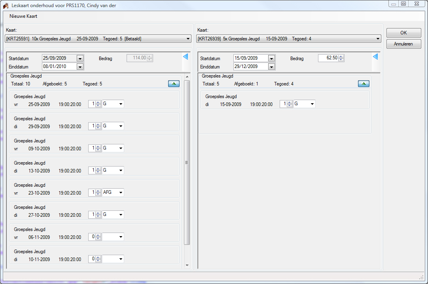Maximize the Leskaart onderhoud window
The width and height of the screenshot is (428, 284).
(403, 4)
